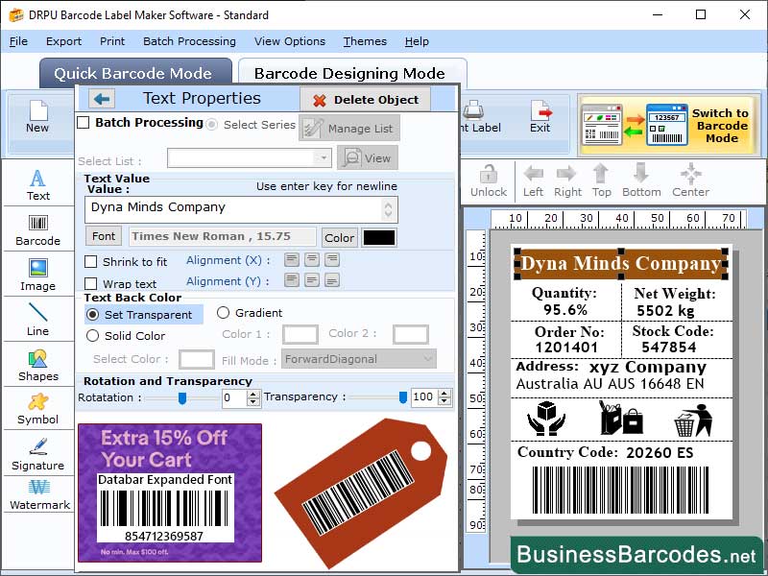Viewport: 768px width, 576px height.
Task: Open the Themes menu
Action: click(365, 41)
